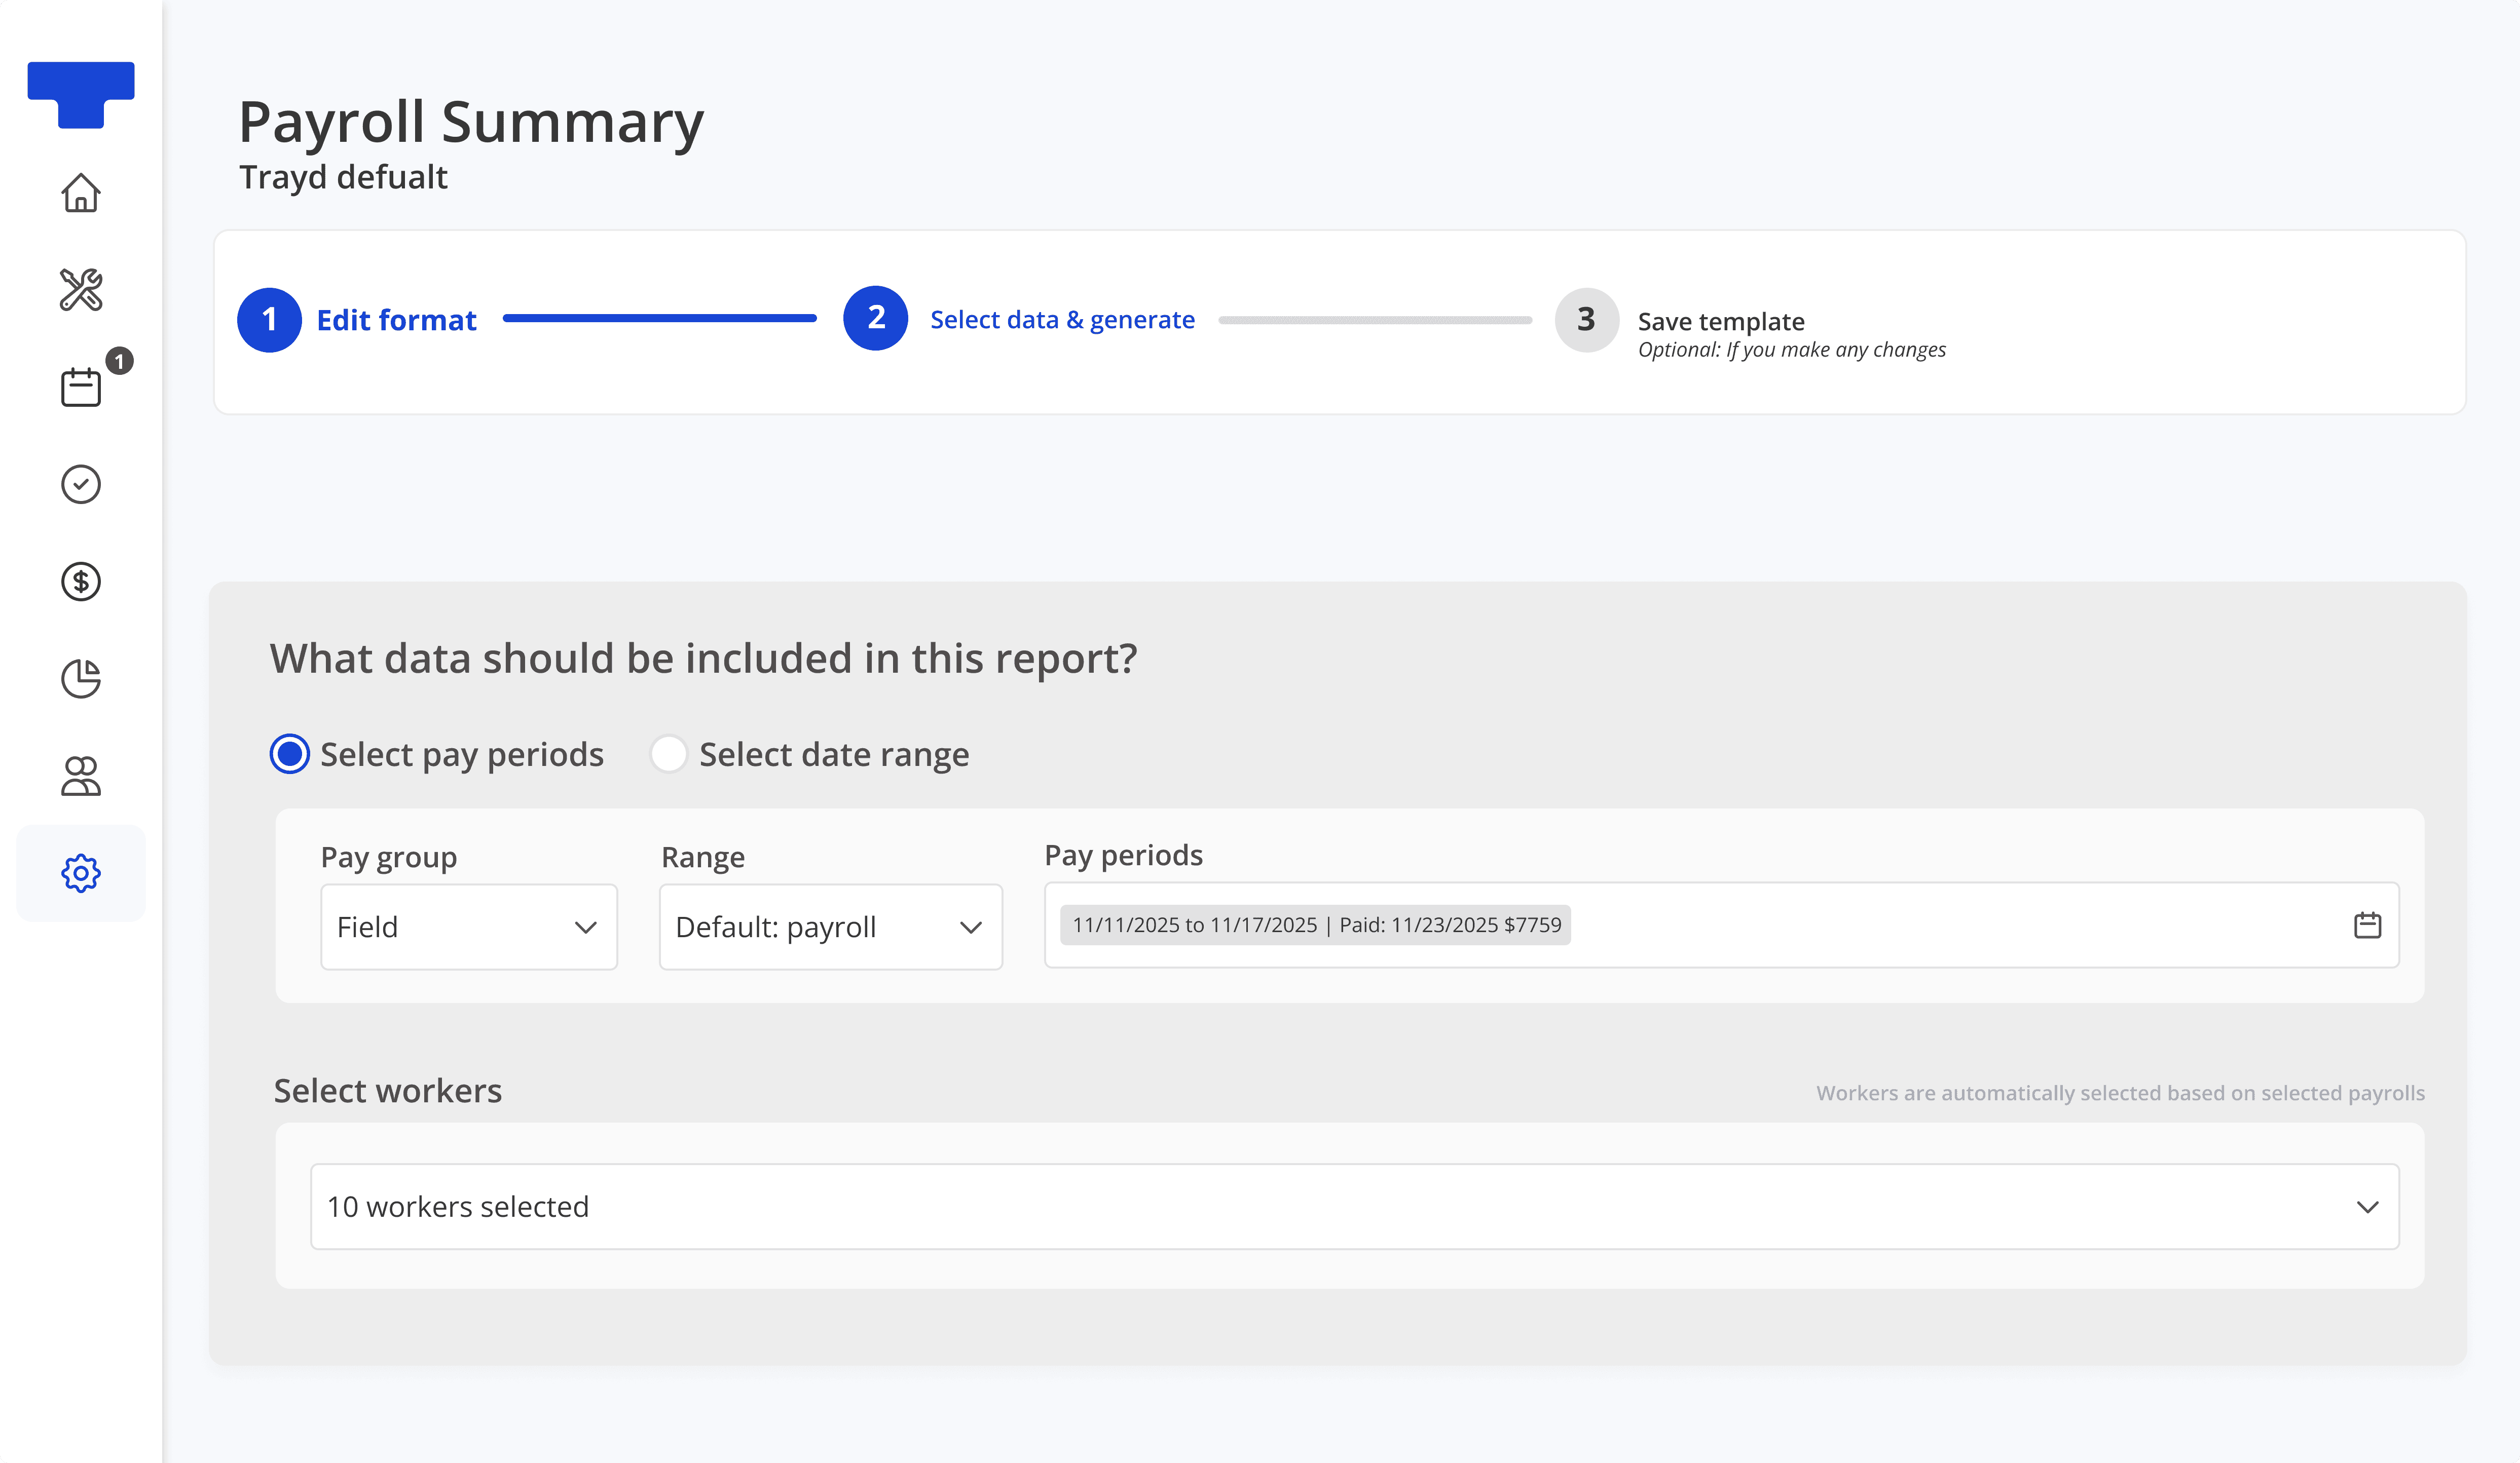Open the calendar icon with notification badge

tap(81, 387)
